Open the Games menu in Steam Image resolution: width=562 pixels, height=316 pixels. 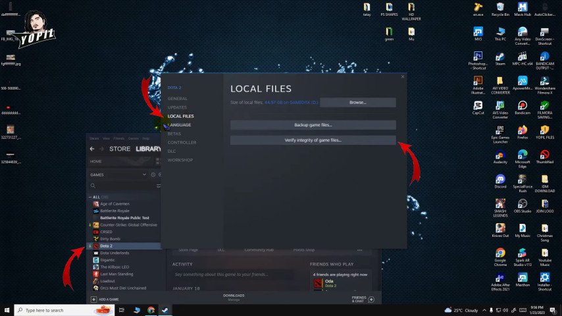[134, 138]
